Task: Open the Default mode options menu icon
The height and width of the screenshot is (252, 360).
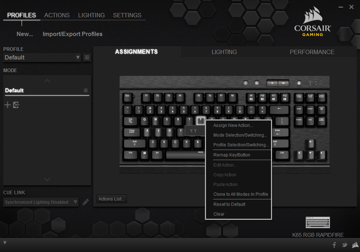Action: [x=86, y=90]
